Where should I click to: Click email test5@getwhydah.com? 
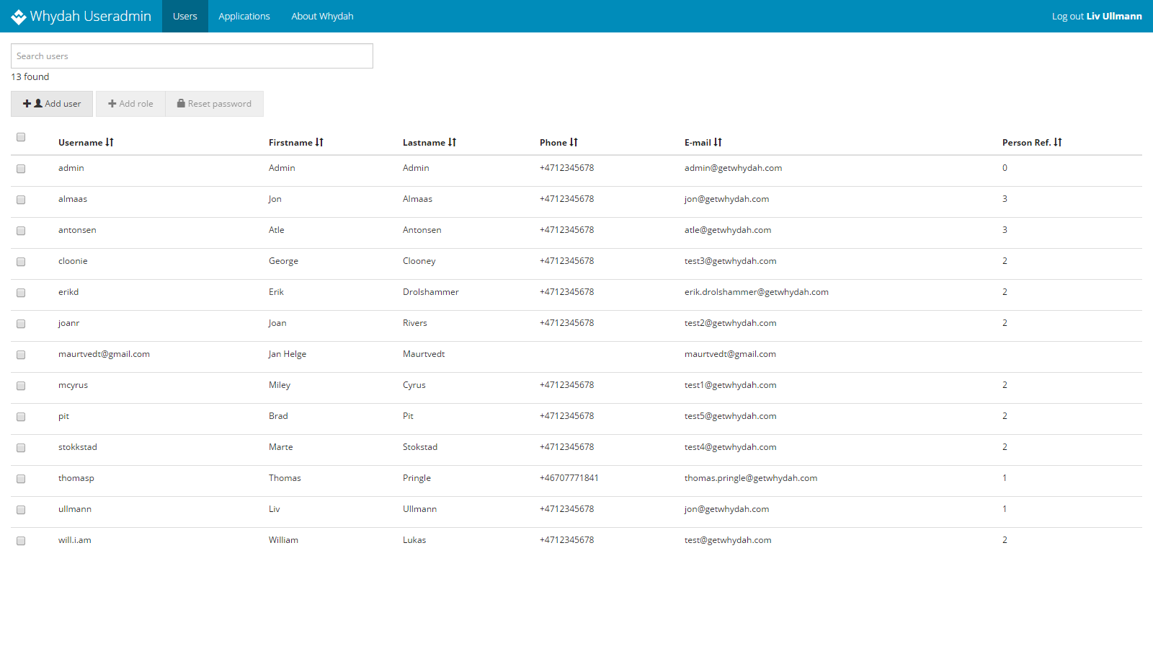[x=731, y=416]
